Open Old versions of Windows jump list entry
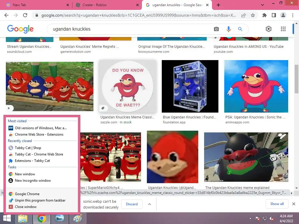The height and width of the screenshot is (224, 299). [41, 128]
